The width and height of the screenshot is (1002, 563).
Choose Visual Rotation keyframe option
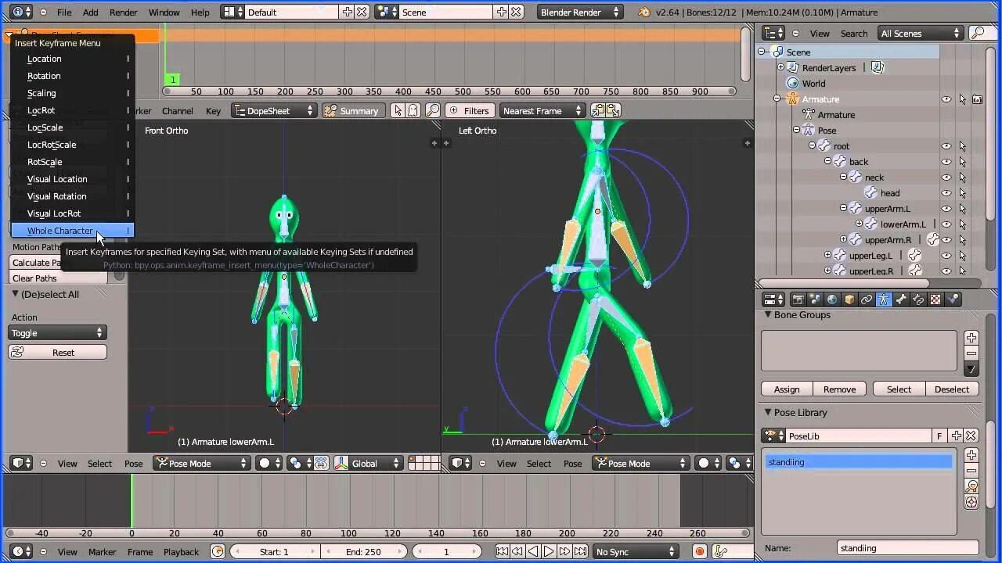72,196
